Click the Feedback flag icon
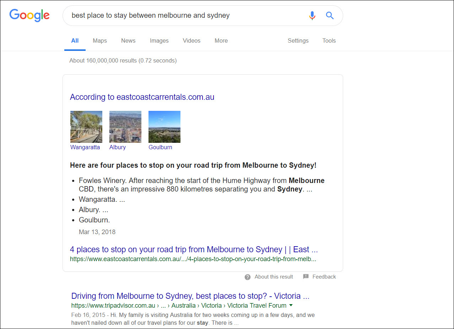Screen dimensions: 454x329 point(306,277)
